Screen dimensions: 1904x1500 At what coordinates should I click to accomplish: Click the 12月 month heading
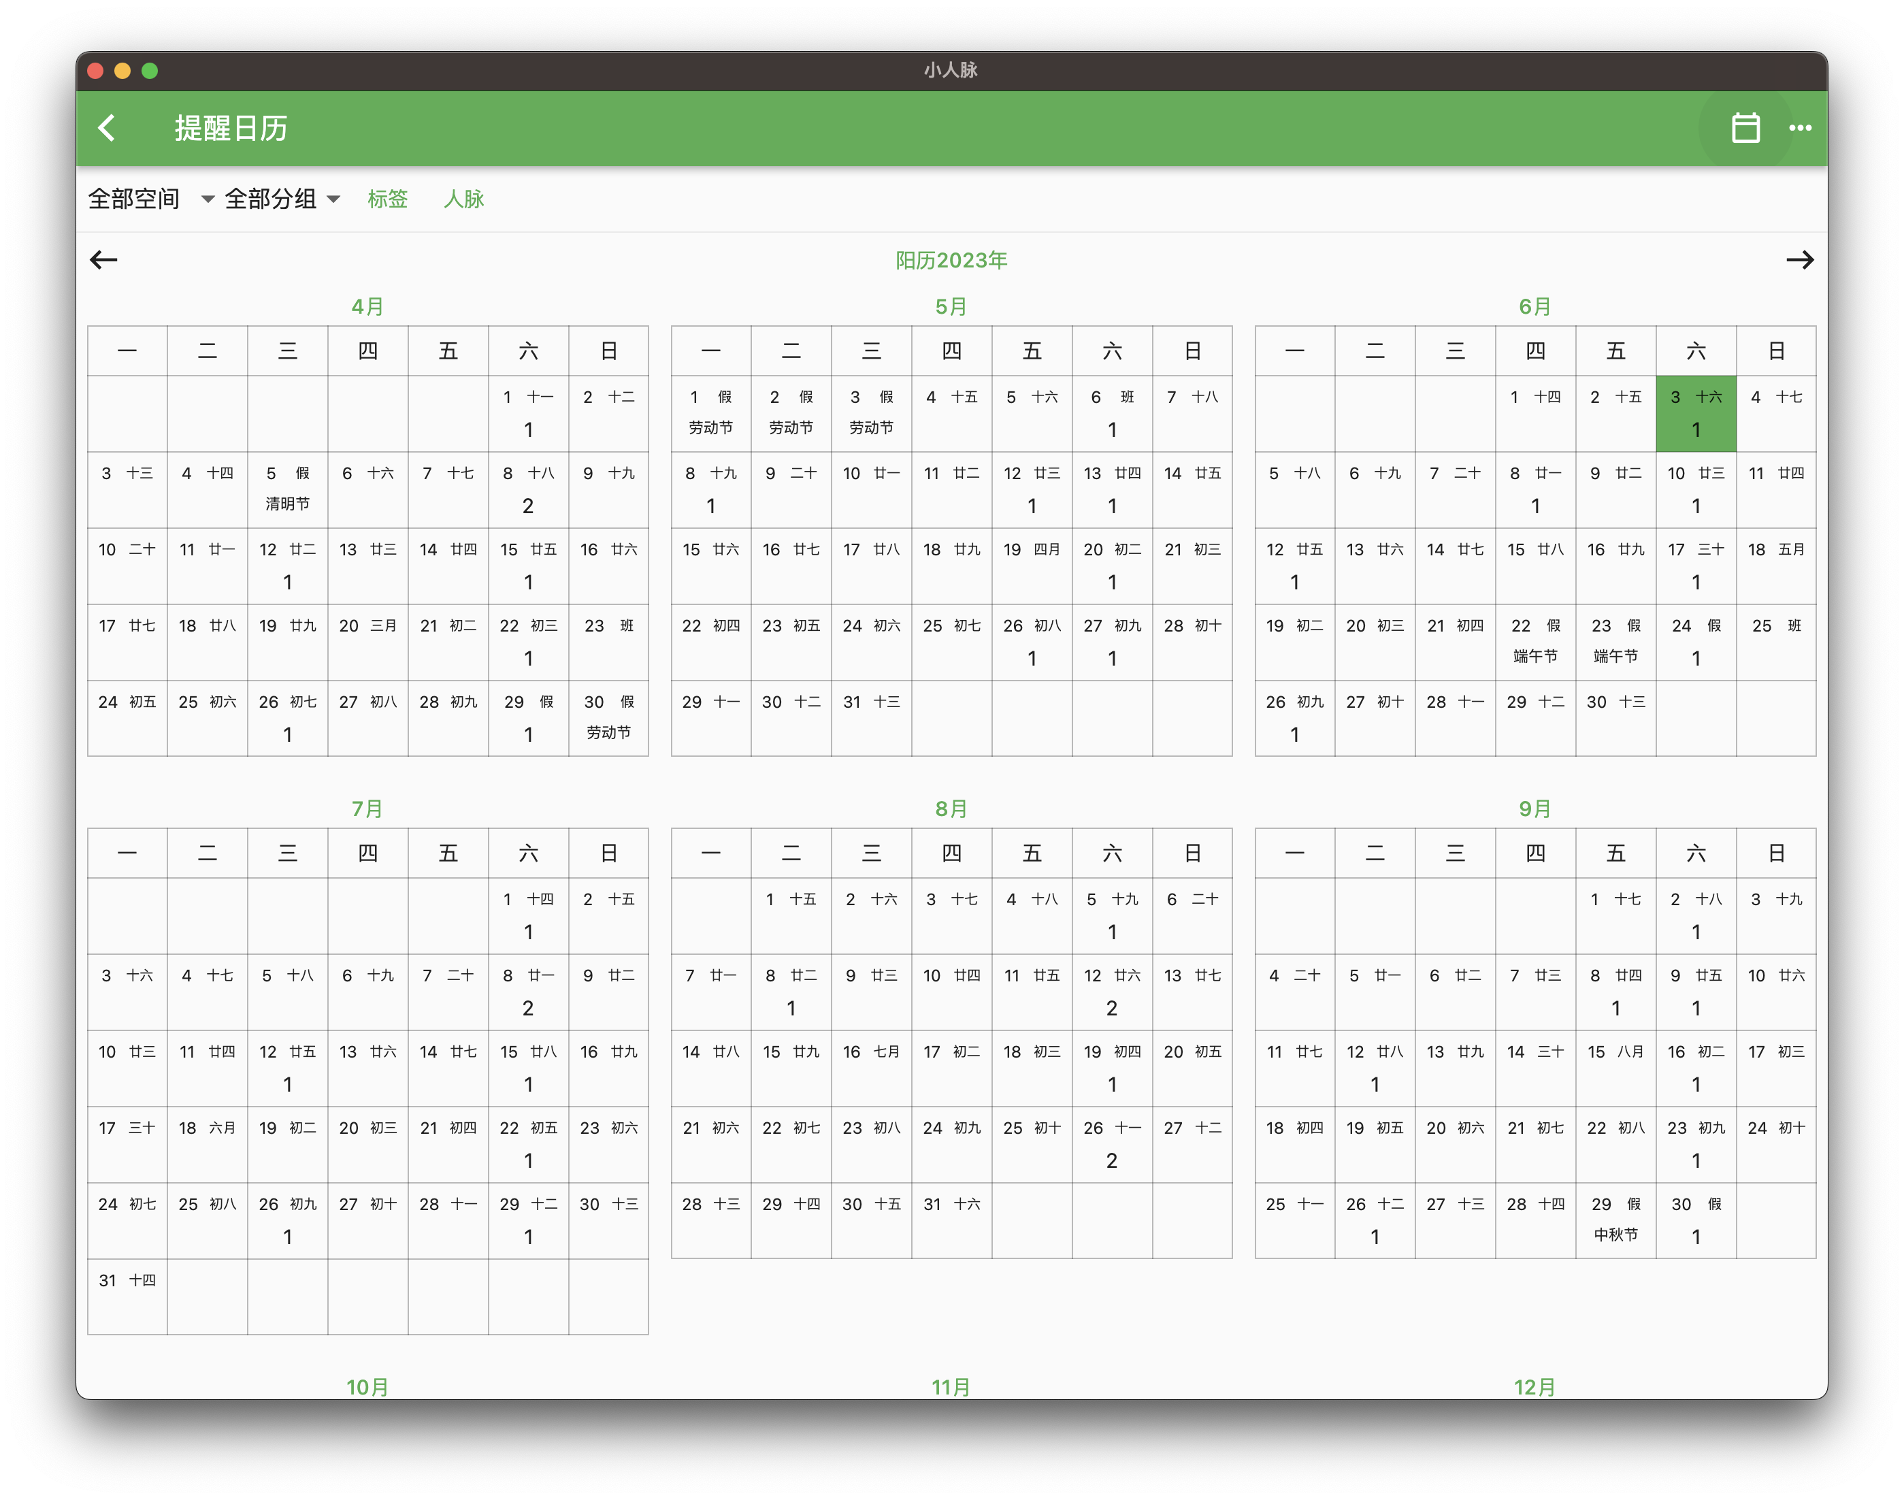coord(1535,1387)
